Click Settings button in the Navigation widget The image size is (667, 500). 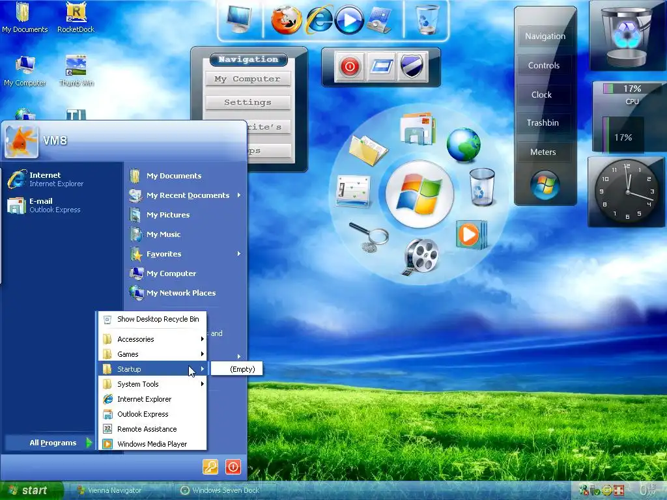[x=248, y=102]
